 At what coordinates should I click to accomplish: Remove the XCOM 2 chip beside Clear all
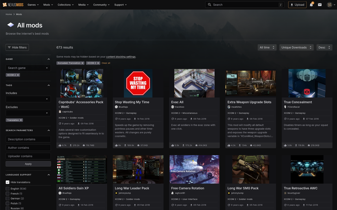tap(98, 63)
